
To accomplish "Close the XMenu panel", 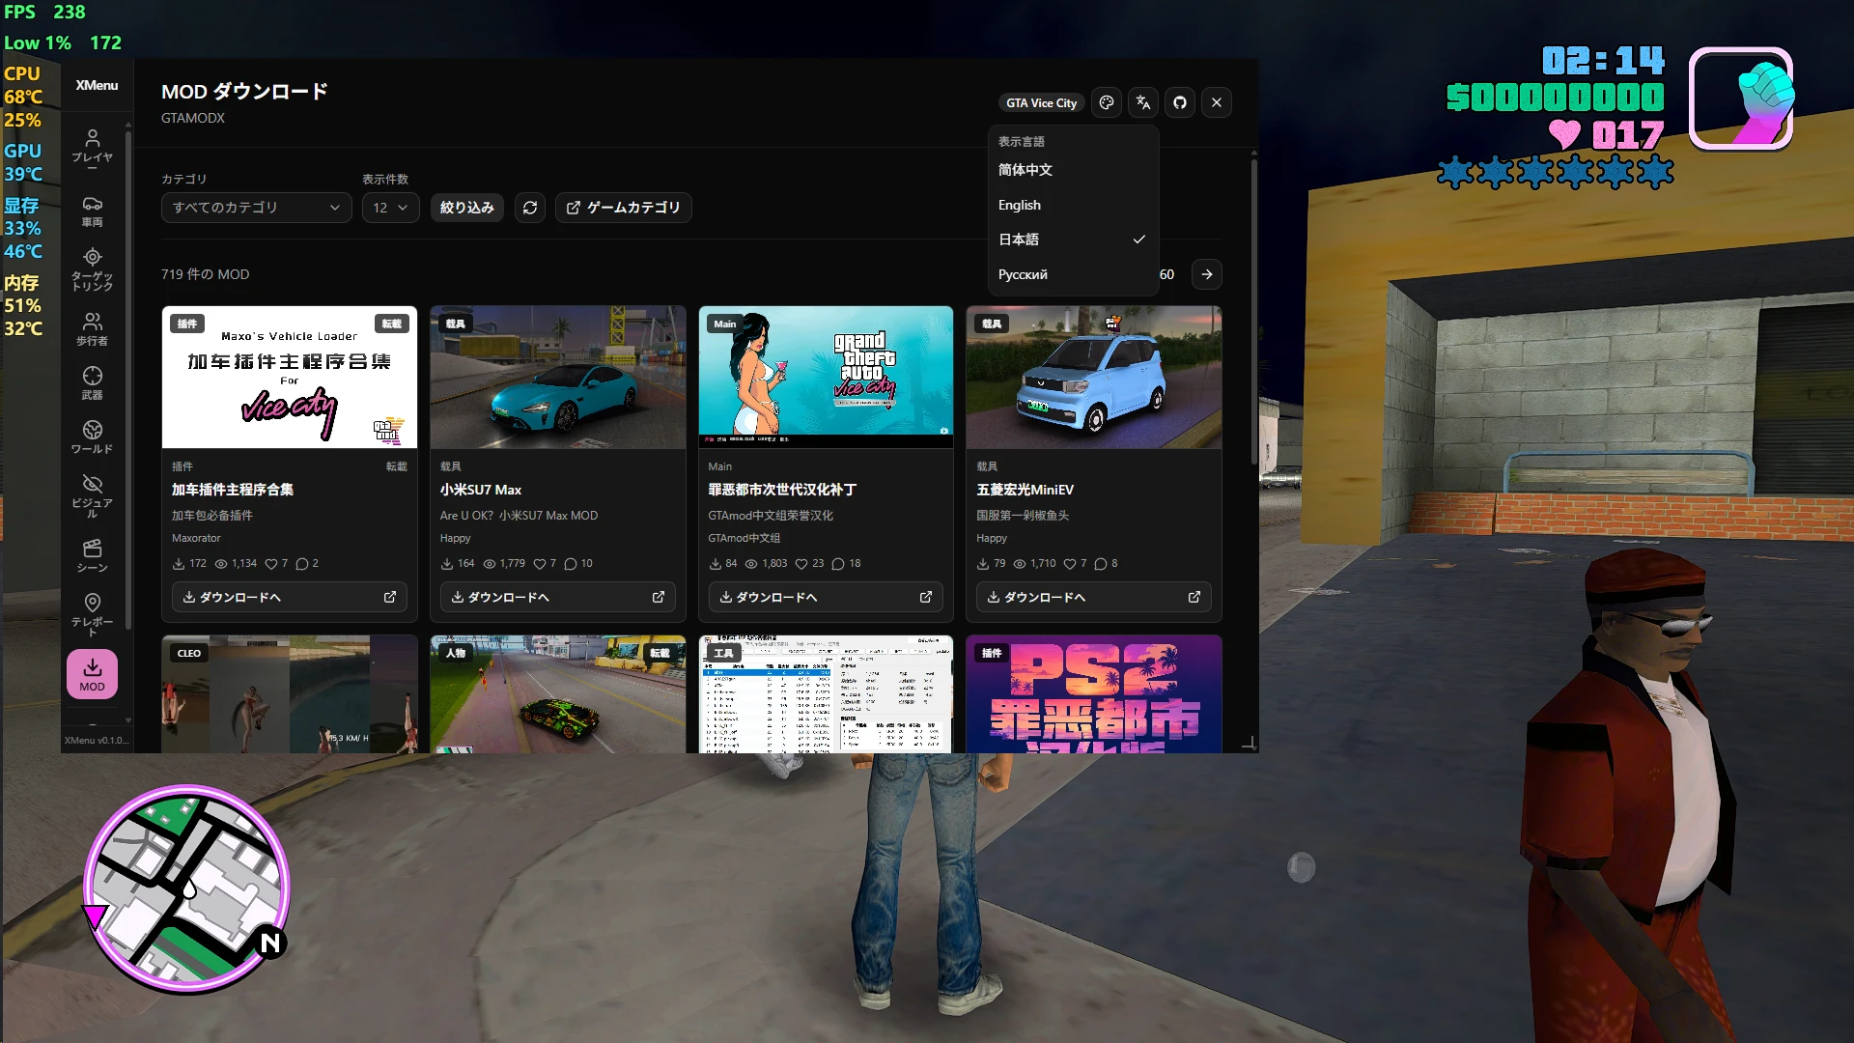I will pyautogui.click(x=1217, y=102).
